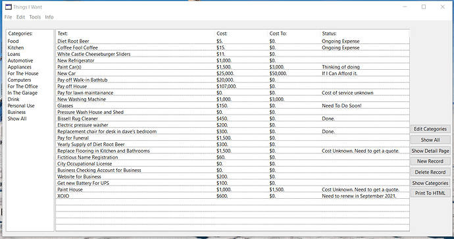Select the Paint Car(s) row

[x=232, y=67]
